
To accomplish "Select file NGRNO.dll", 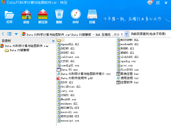I will 125,48.
